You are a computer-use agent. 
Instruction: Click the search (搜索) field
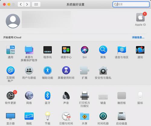click(131, 4)
